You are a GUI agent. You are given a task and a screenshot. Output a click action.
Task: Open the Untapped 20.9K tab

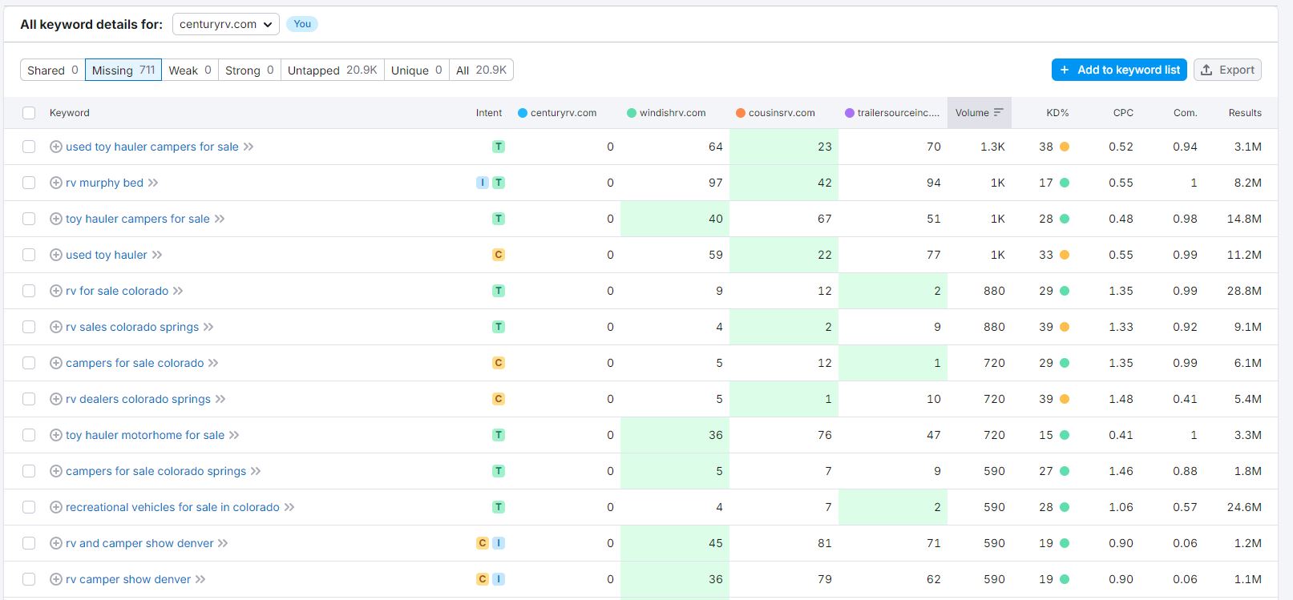click(333, 70)
